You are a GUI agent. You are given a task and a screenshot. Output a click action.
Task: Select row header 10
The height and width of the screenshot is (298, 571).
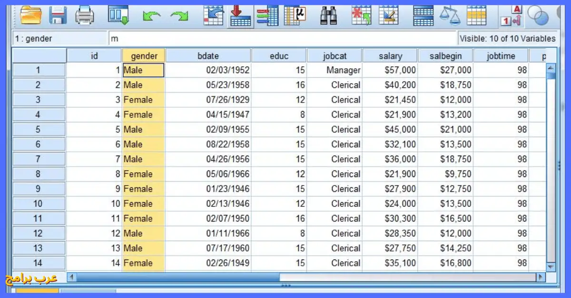pos(39,204)
